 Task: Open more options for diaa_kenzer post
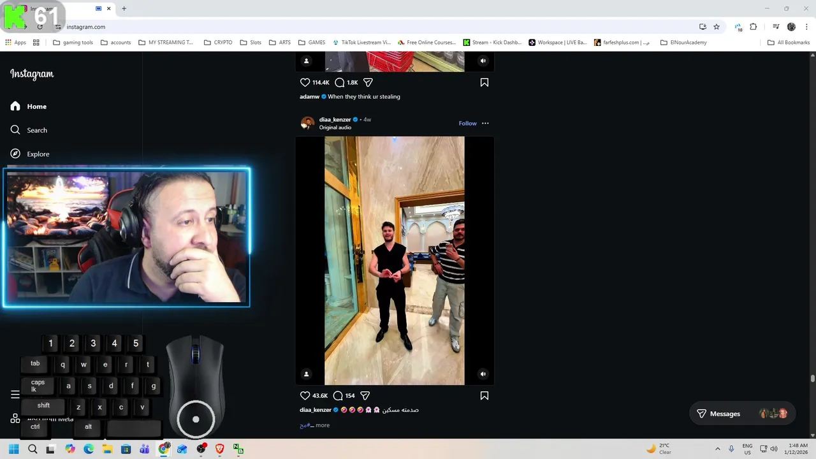click(x=485, y=123)
